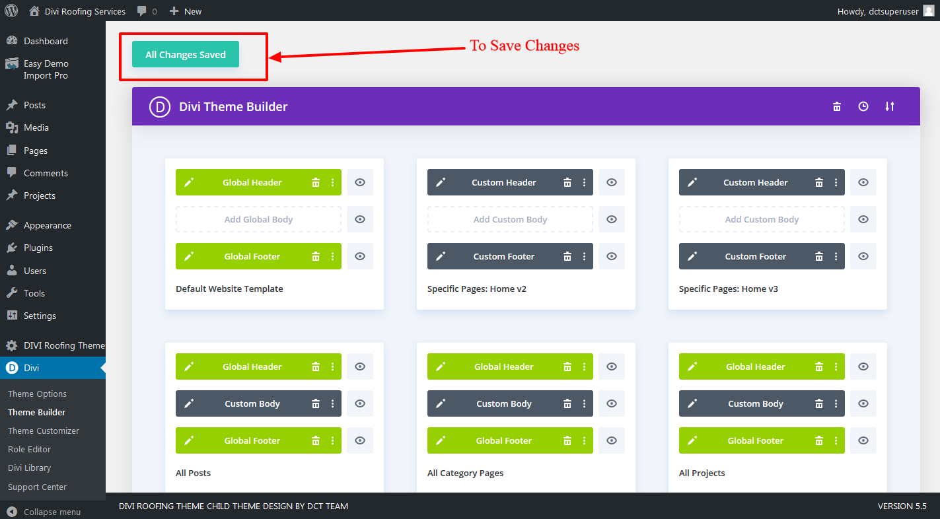This screenshot has width=940, height=519.
Task: Delete Custom Header of Home v3 template
Action: [819, 182]
